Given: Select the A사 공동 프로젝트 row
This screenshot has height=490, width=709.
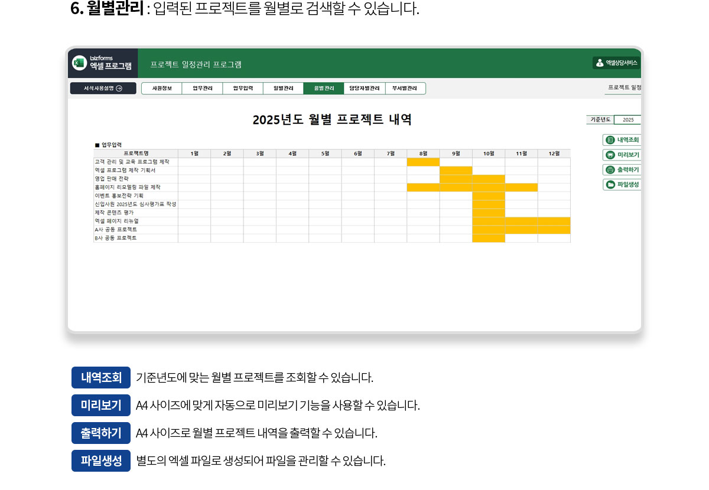Looking at the screenshot, I should click(x=332, y=230).
